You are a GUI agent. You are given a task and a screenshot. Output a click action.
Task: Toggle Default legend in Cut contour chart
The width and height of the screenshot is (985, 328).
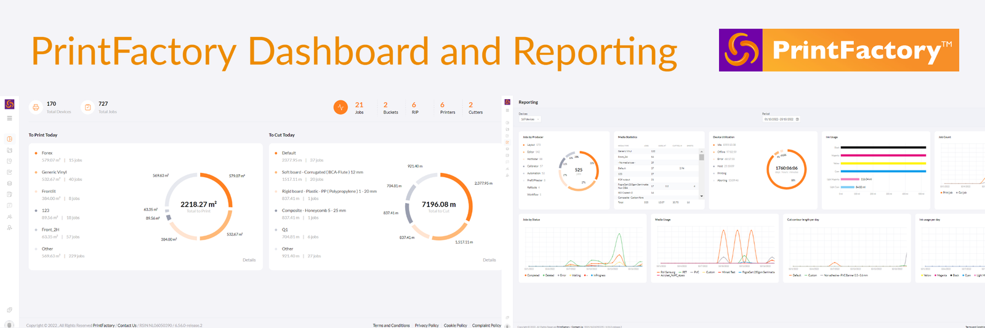click(x=795, y=275)
